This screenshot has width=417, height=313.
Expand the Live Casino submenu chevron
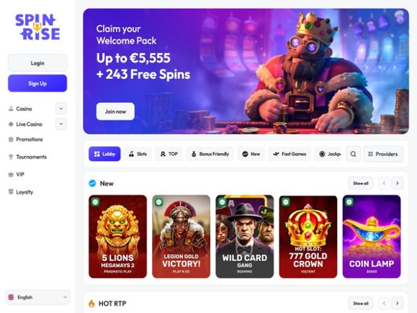pyautogui.click(x=61, y=124)
